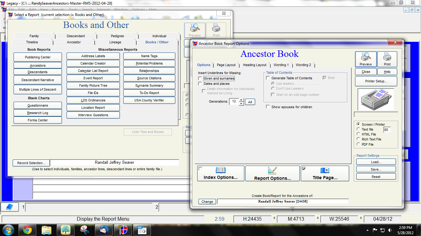The height and width of the screenshot is (236, 421).
Task: Go to the Wording 2 tab
Action: (303, 65)
